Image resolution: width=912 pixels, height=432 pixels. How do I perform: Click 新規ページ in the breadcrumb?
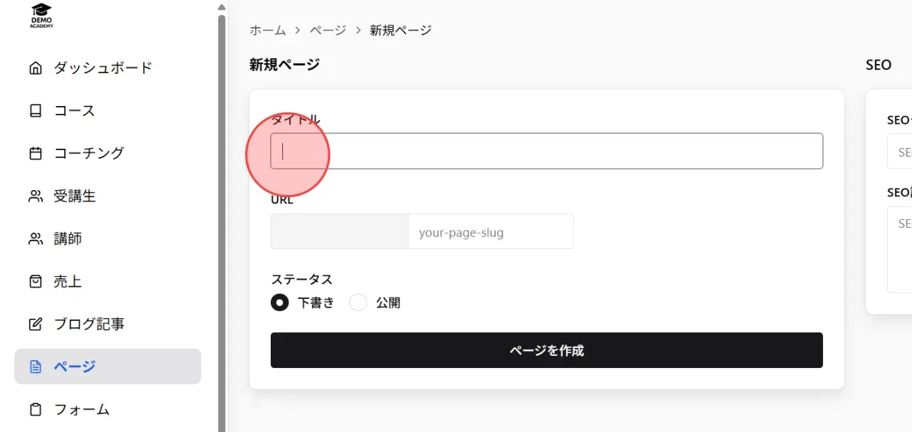(x=400, y=30)
